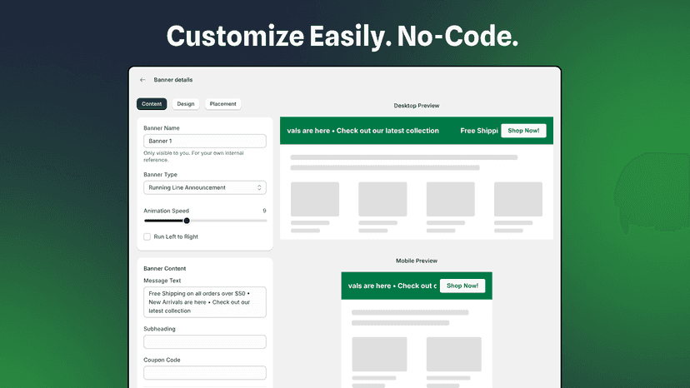Click the Banner details heading text
The width and height of the screenshot is (690, 388).
pyautogui.click(x=173, y=80)
